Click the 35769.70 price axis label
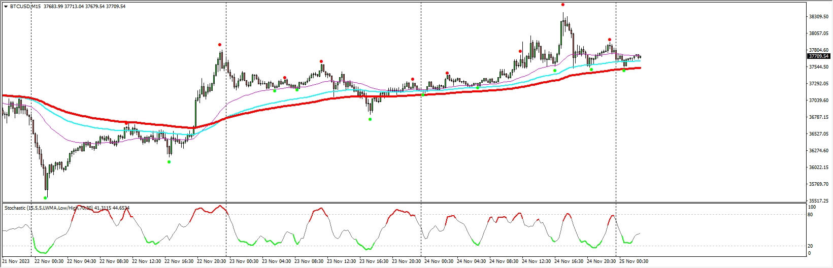Screen dimensions: 833x268 818,184
